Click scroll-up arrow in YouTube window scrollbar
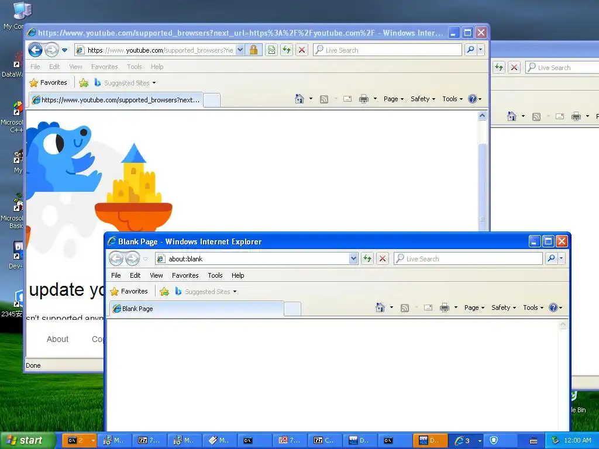 [x=483, y=116]
